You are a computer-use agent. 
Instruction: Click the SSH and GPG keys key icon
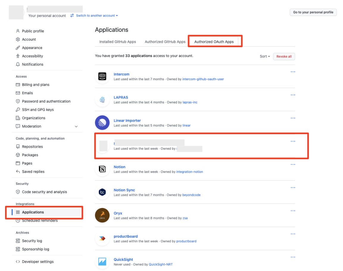pyautogui.click(x=18, y=109)
